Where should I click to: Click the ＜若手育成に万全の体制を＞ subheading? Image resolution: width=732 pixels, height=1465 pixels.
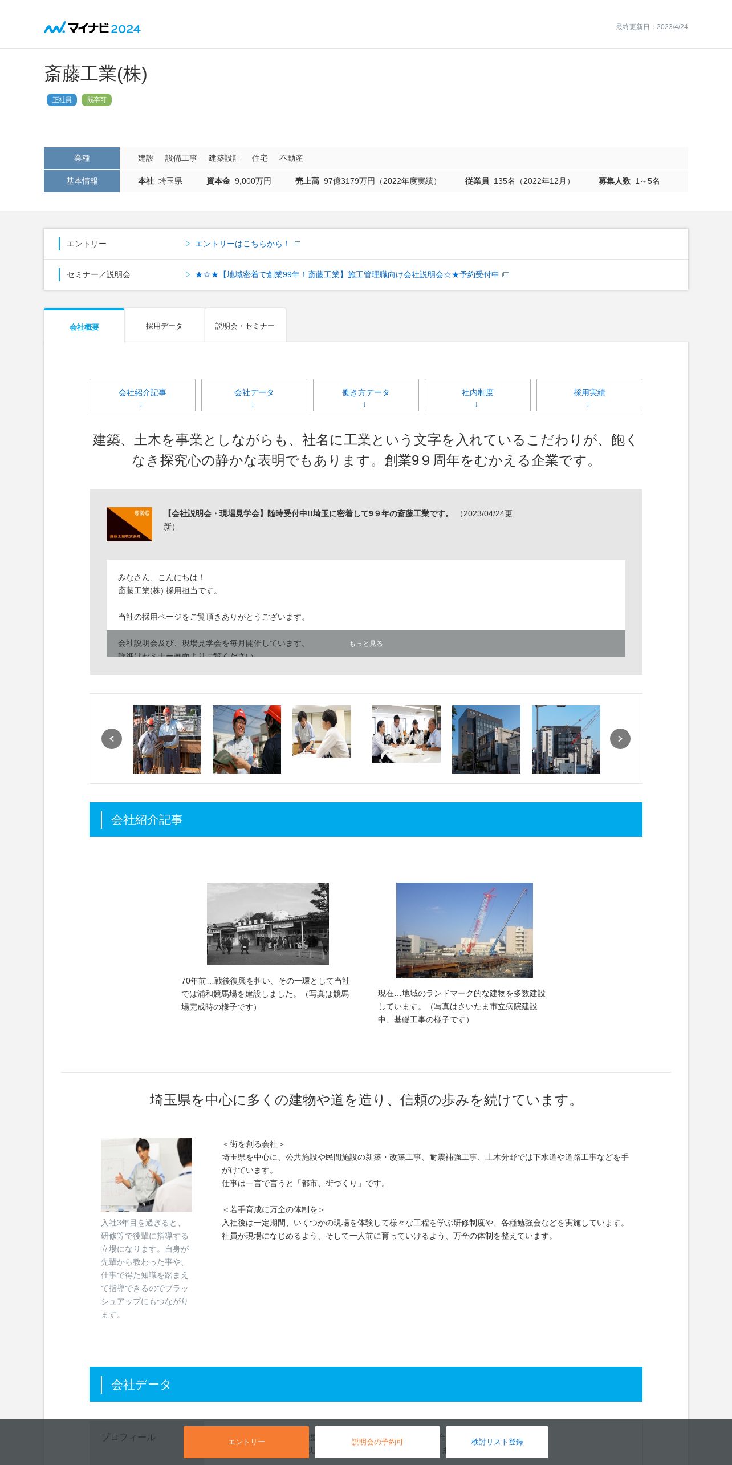[x=273, y=1209]
